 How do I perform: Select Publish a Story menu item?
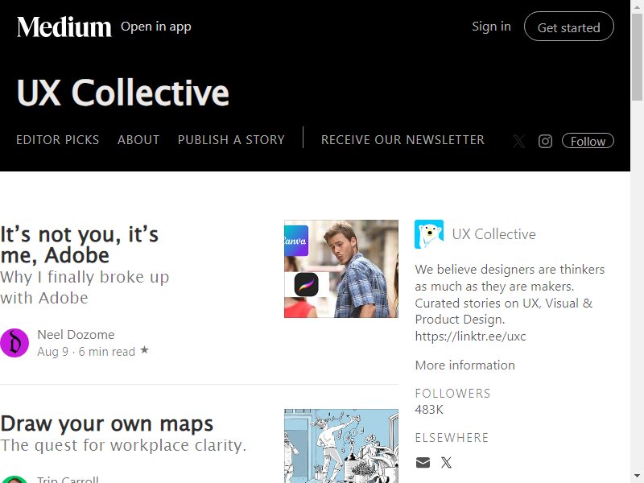click(231, 139)
